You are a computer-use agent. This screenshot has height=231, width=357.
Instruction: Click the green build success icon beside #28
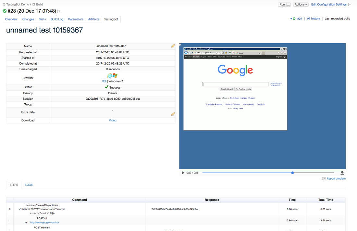5,11
